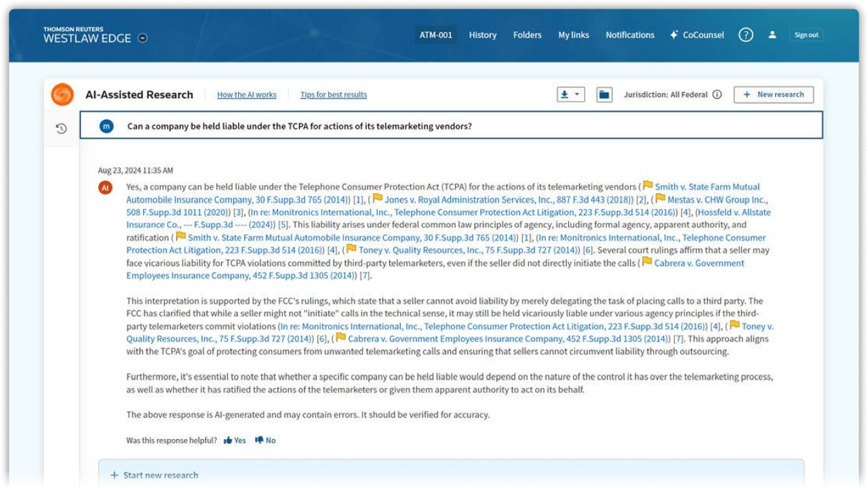This screenshot has height=488, width=868.
Task: Click the Sign out button
Action: point(806,35)
